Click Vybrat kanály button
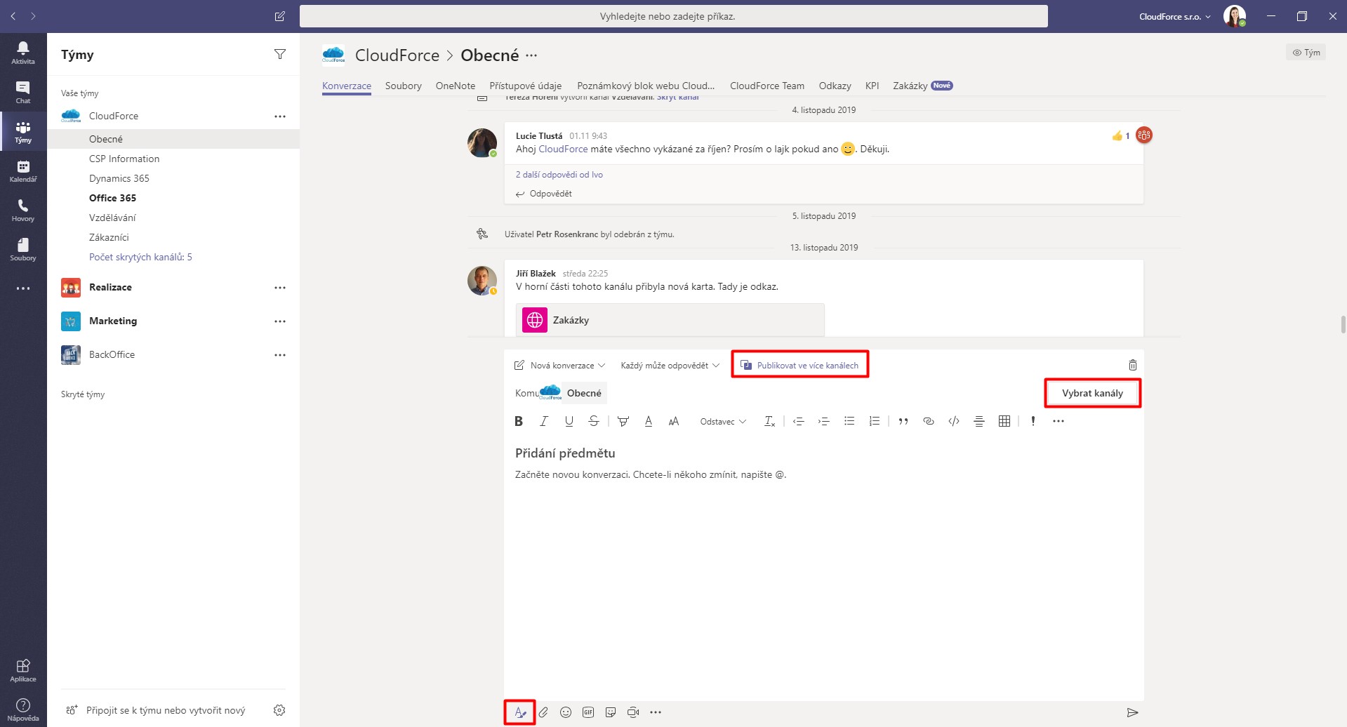The height and width of the screenshot is (727, 1347). [1092, 393]
